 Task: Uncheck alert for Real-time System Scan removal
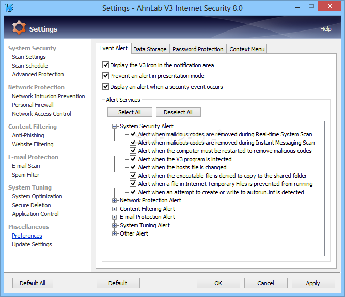[133, 134]
